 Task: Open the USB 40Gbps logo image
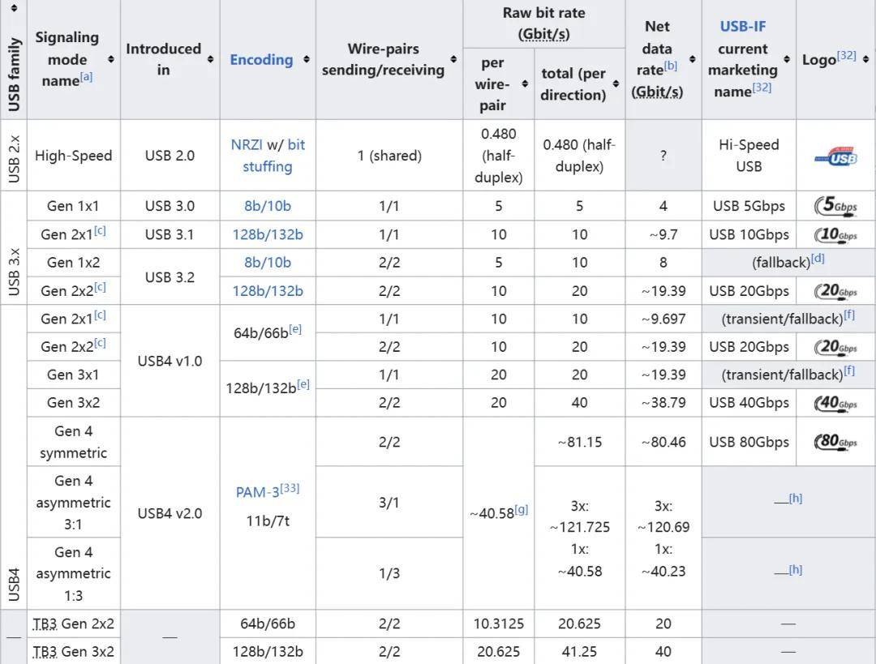click(835, 403)
